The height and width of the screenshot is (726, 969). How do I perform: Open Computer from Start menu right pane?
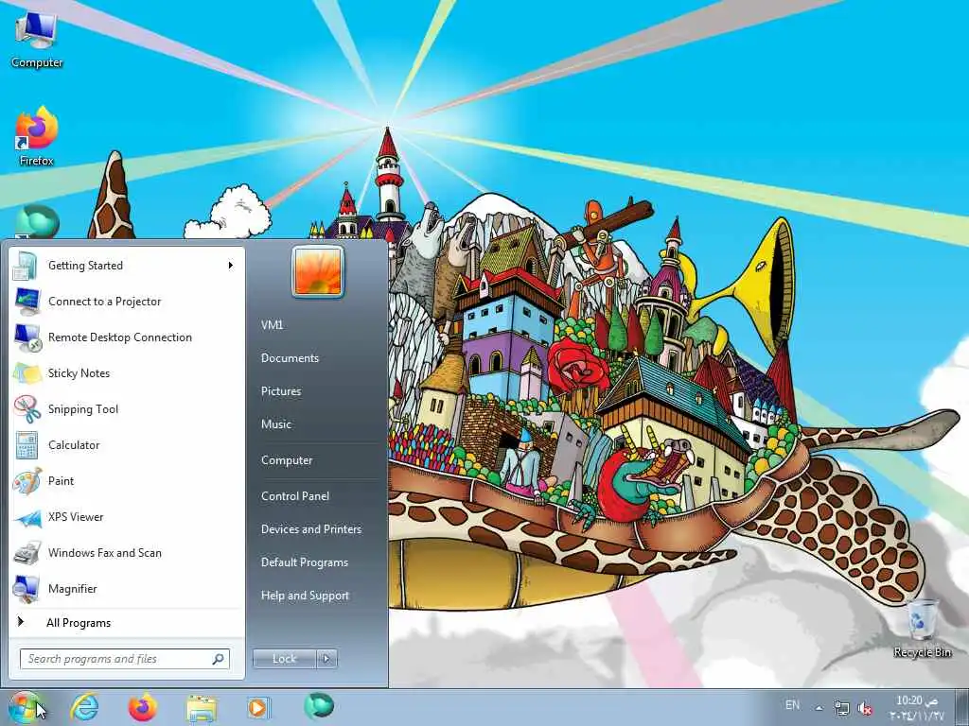287,460
